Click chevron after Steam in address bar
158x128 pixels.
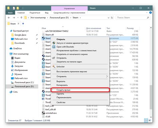[80, 18]
